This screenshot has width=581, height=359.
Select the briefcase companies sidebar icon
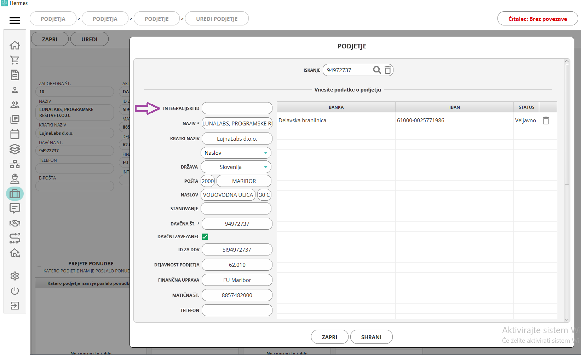[x=15, y=194]
